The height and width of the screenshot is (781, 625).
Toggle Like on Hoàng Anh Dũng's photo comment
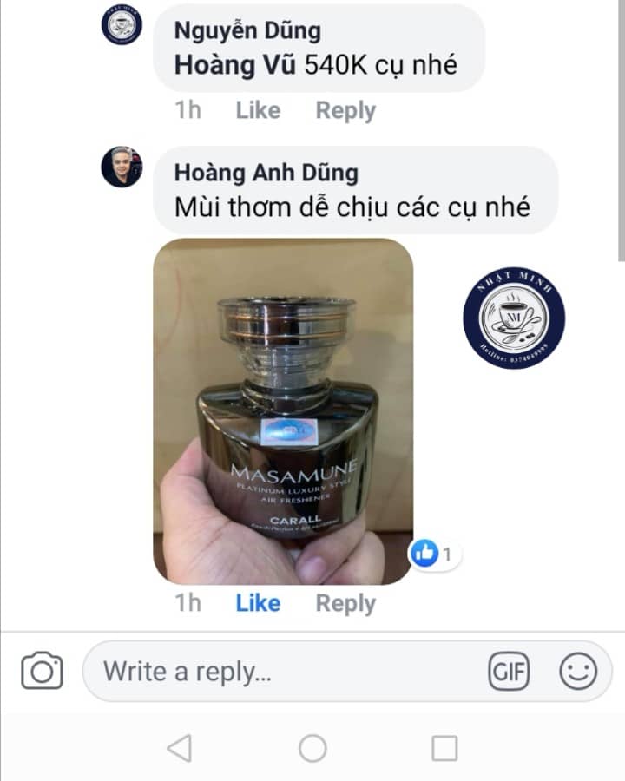pyautogui.click(x=258, y=603)
